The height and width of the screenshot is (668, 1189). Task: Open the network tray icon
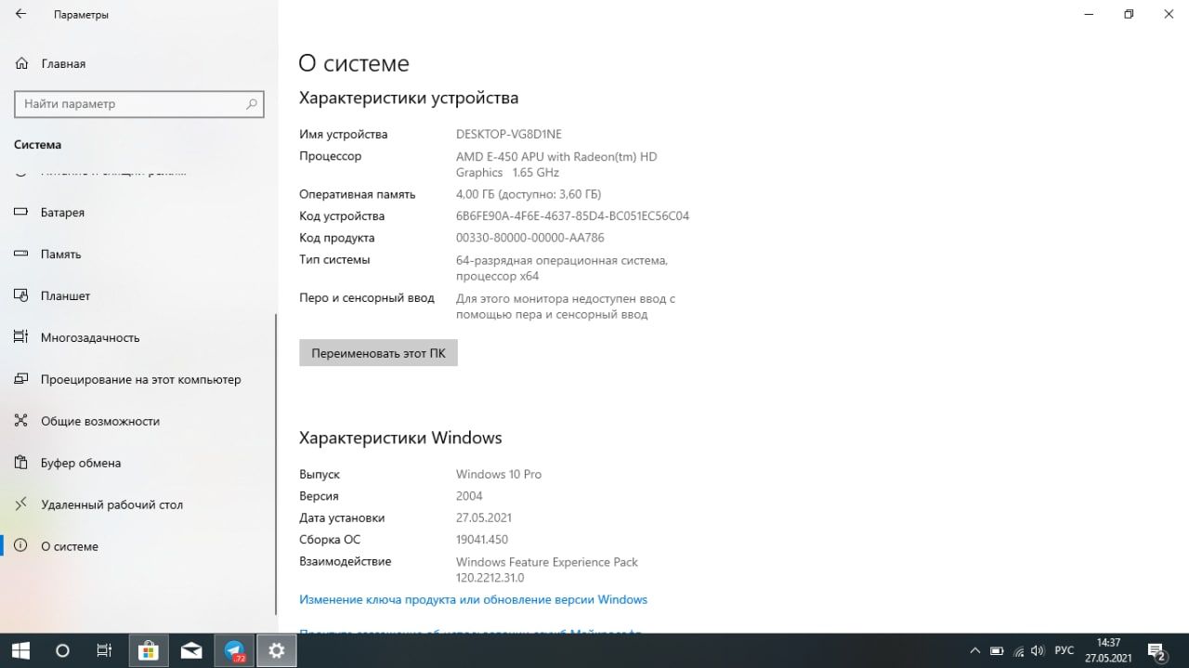tap(1019, 650)
